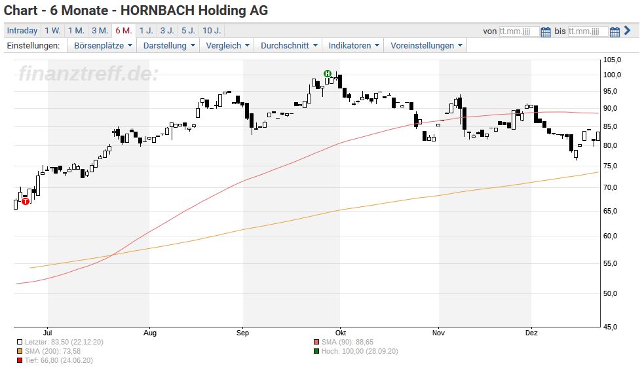The image size is (644, 372).
Task: Click the red Tief legend swatch
Action: [x=19, y=360]
